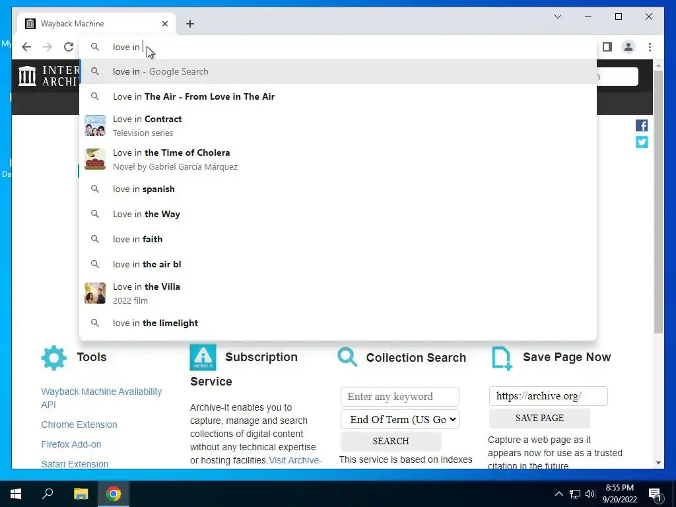Share page via Facebook icon
Image resolution: width=676 pixels, height=507 pixels.
642,125
